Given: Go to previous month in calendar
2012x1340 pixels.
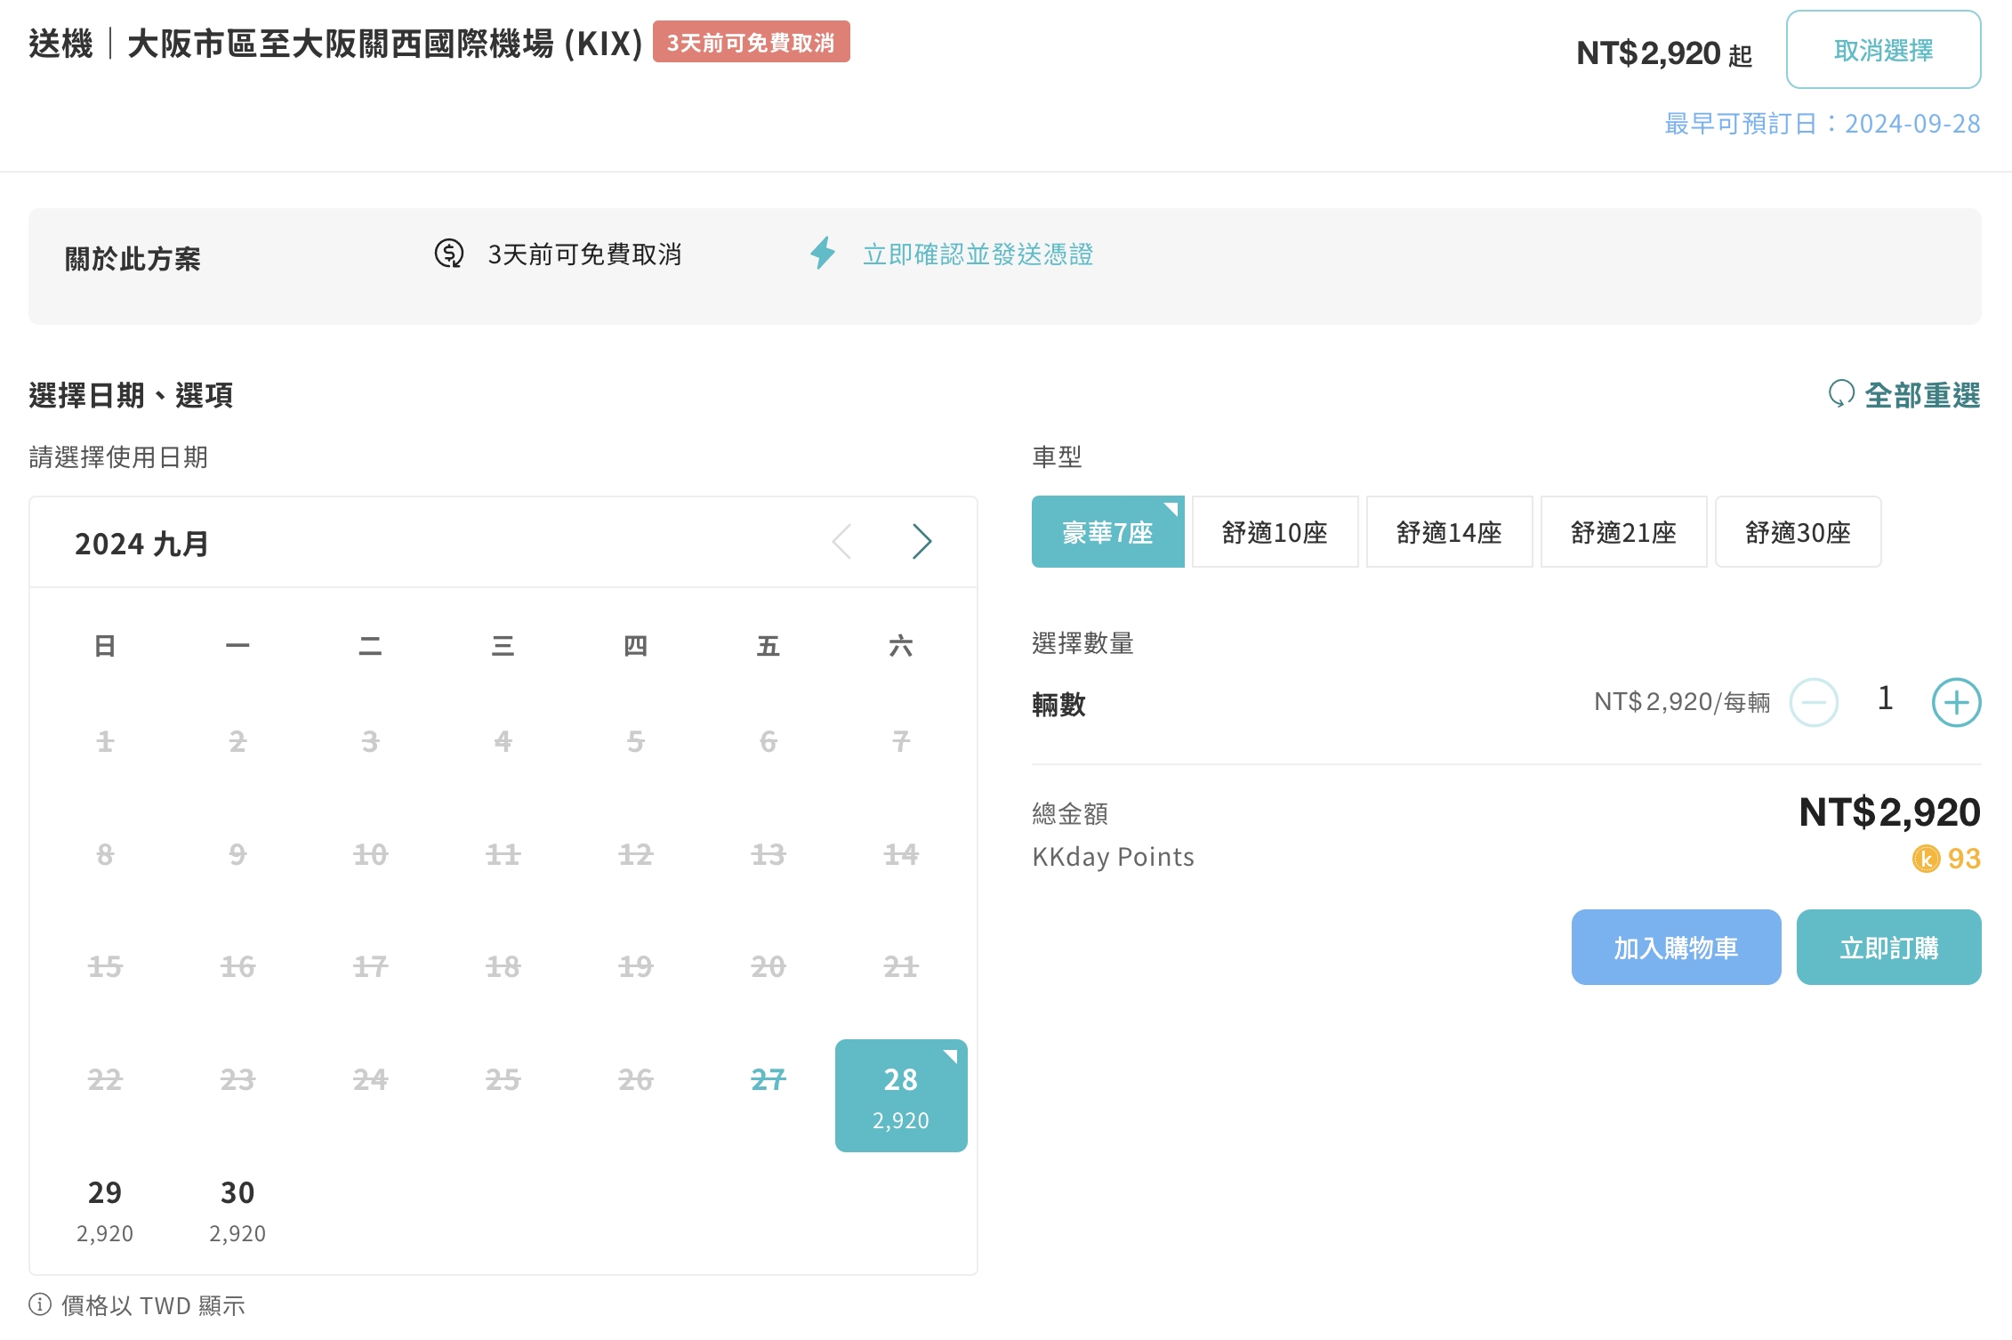Looking at the screenshot, I should point(841,541).
